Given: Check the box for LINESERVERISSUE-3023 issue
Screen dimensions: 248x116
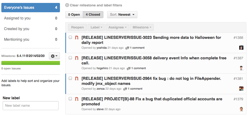Looking at the screenshot, I should click(x=70, y=38).
